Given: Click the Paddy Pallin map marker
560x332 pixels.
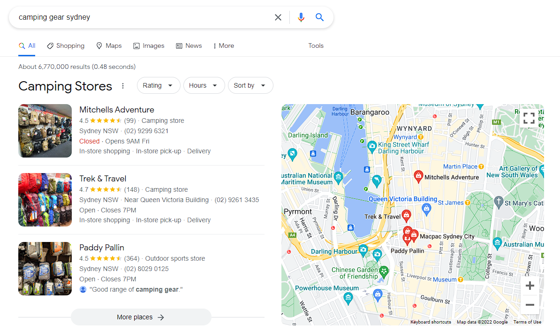Looking at the screenshot, I should (x=408, y=237).
